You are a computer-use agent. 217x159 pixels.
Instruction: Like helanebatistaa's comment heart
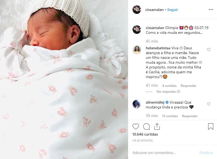pyautogui.click(x=209, y=50)
